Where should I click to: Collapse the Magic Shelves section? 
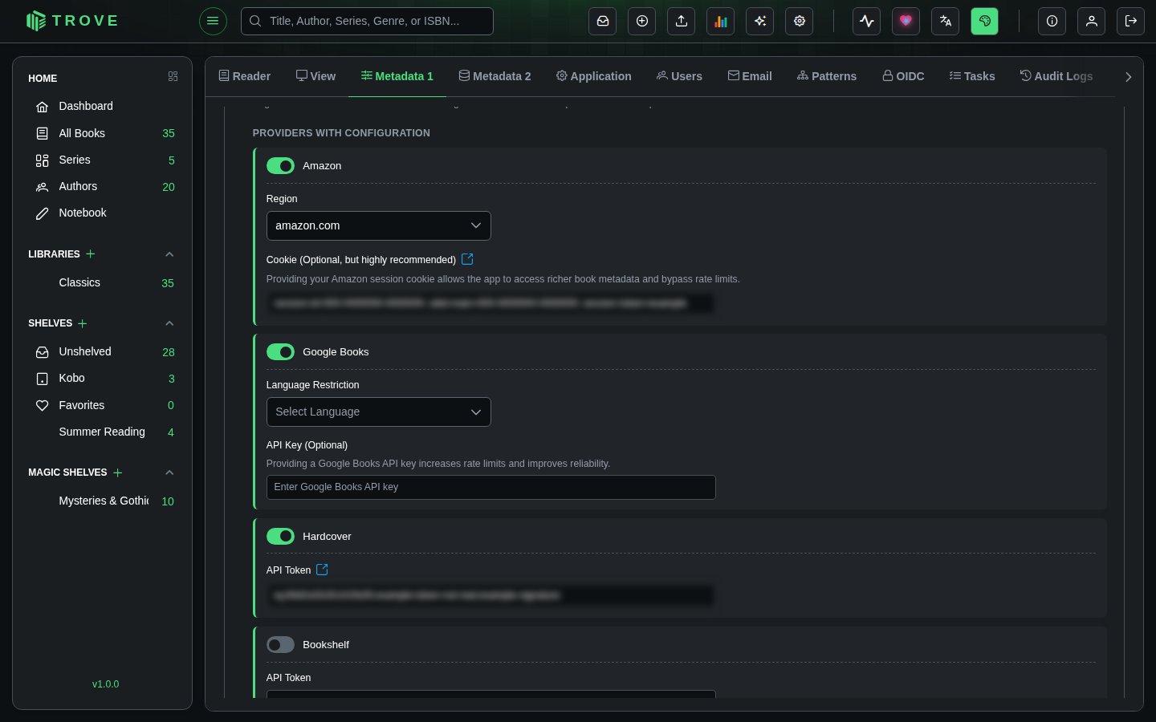point(169,473)
